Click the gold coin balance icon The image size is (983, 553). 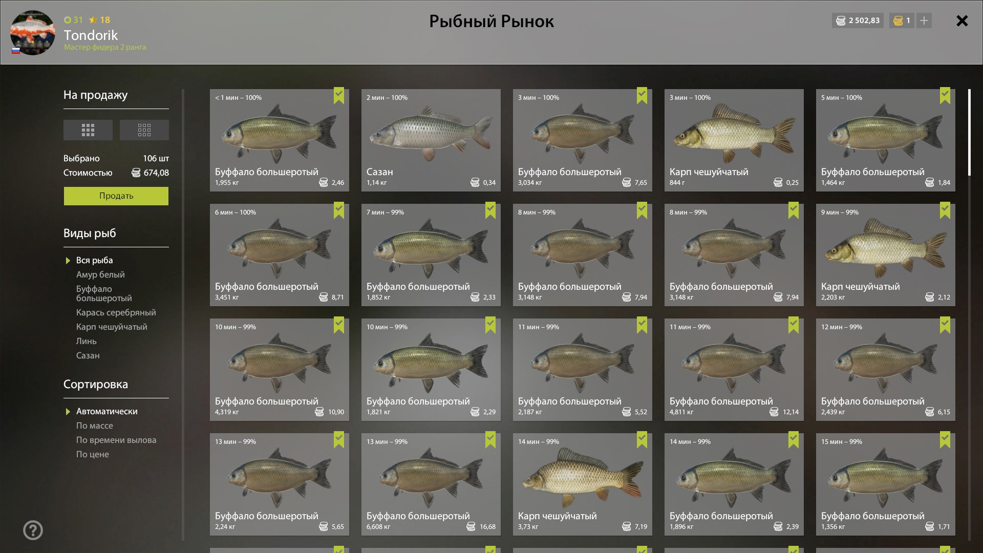(898, 20)
